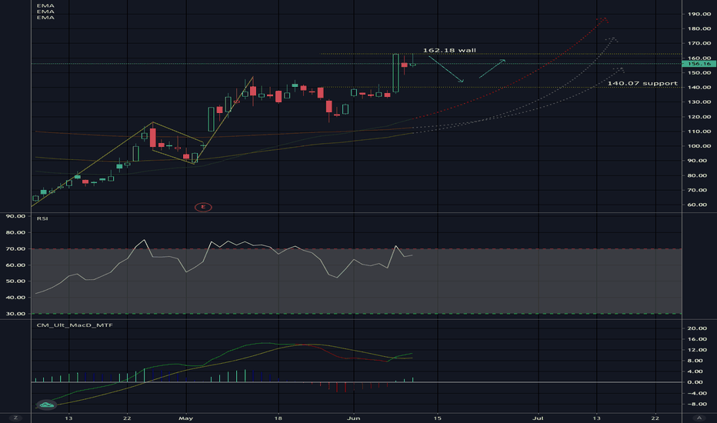Click the 'Jul' label on the time axis
Screen dimensions: 717x423
[539, 418]
